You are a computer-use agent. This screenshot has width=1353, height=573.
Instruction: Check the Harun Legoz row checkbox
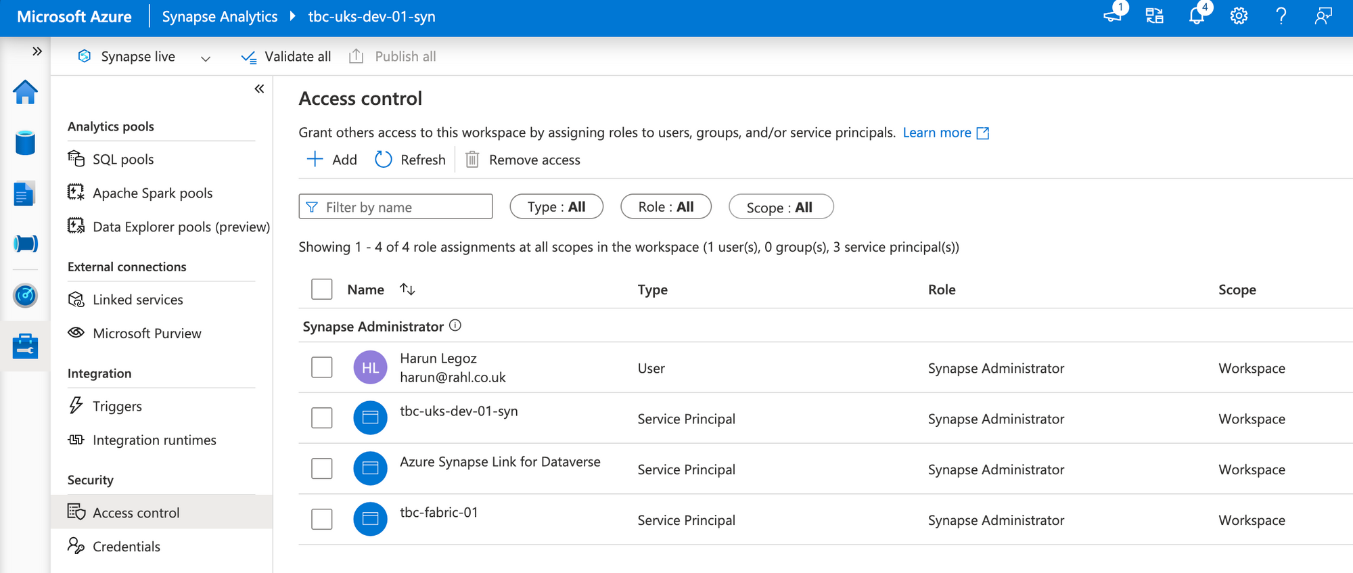[x=322, y=367]
